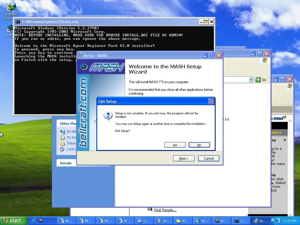Image resolution: width=300 pixels, height=225 pixels.
Task: Switch to folder M... taskbar button
Action: pyautogui.click(x=183, y=221)
